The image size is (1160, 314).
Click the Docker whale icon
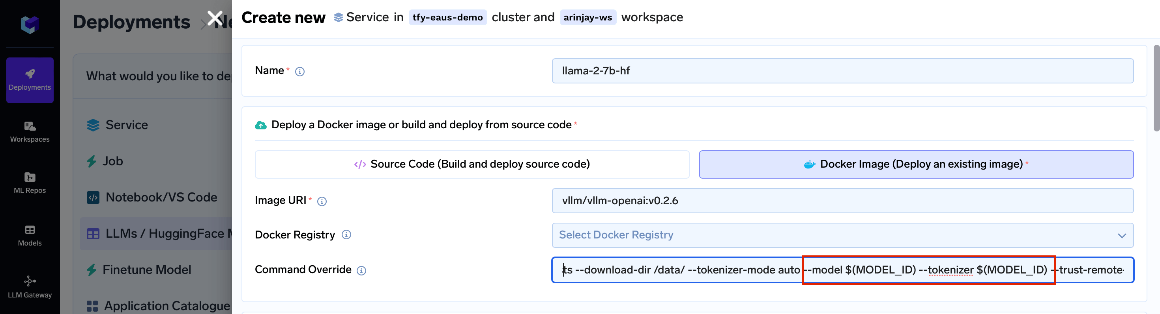pyautogui.click(x=810, y=164)
